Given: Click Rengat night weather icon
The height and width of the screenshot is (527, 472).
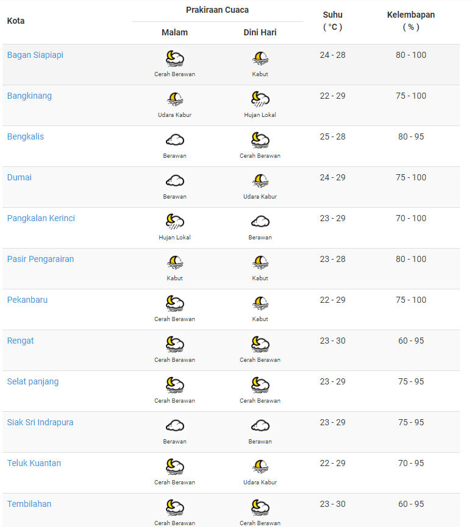Looking at the screenshot, I should click(x=175, y=344).
